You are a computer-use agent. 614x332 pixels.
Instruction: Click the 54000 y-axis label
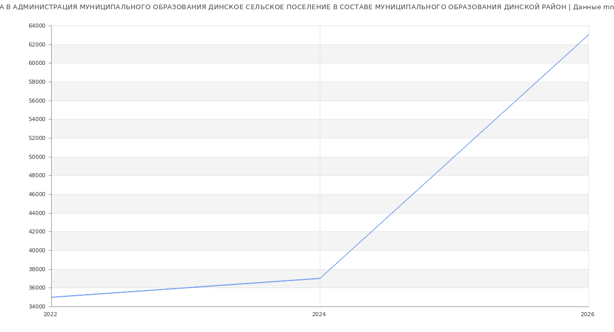tap(37, 120)
